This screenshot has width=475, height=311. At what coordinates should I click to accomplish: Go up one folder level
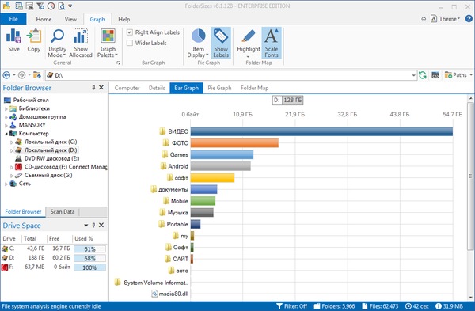tap(37, 75)
